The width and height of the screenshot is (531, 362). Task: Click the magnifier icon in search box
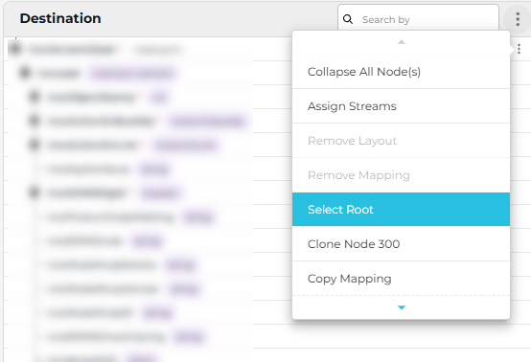[348, 19]
